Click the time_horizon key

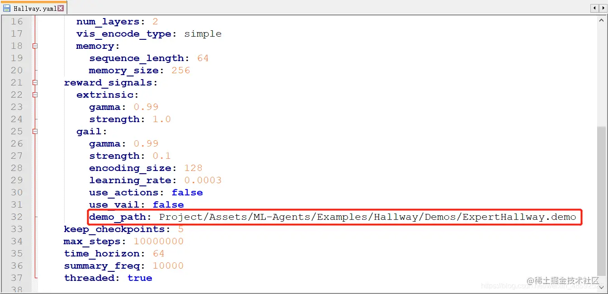(x=102, y=254)
